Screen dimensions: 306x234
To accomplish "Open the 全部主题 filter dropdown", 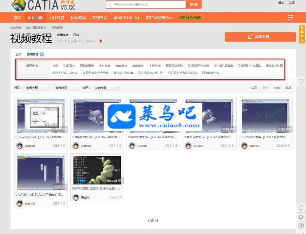I will 37,88.
